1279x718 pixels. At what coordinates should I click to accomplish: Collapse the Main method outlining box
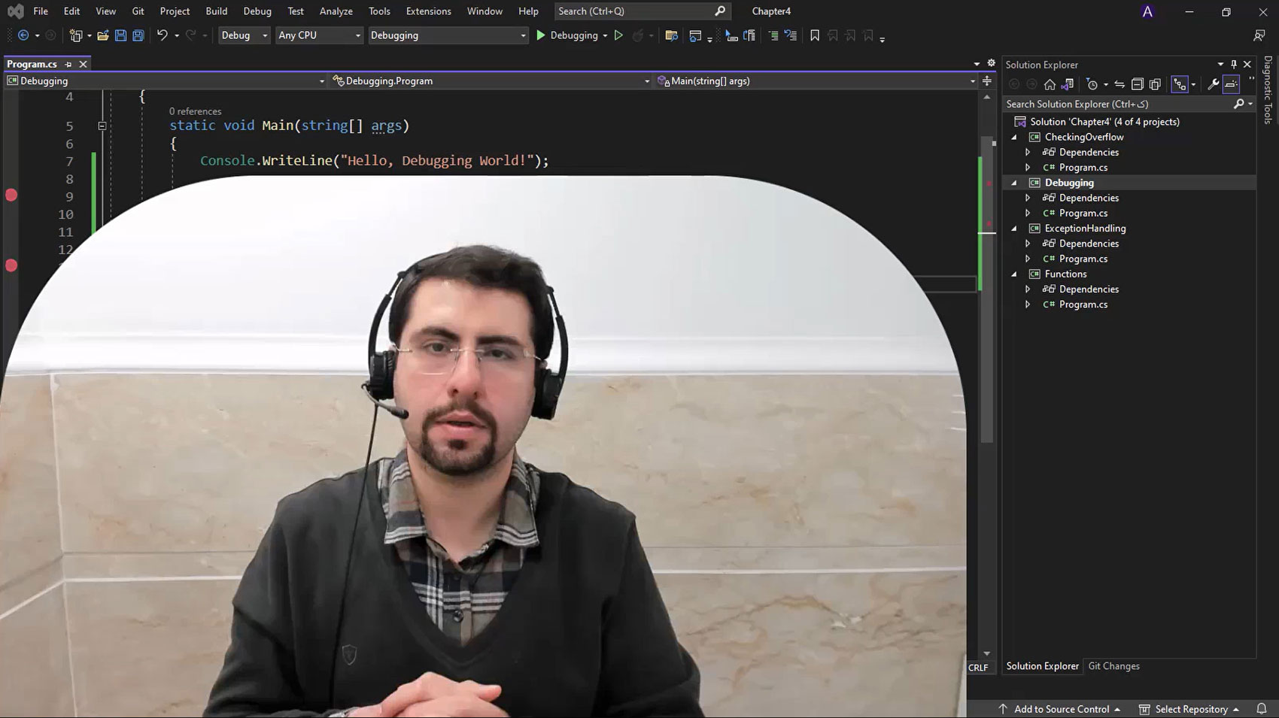pyautogui.click(x=102, y=126)
